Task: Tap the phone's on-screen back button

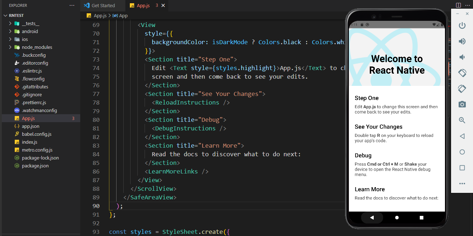Action: (x=372, y=218)
